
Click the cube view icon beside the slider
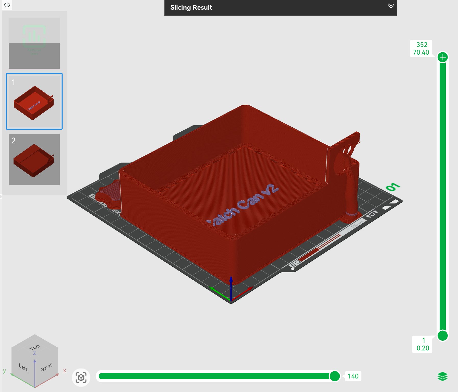click(x=81, y=377)
